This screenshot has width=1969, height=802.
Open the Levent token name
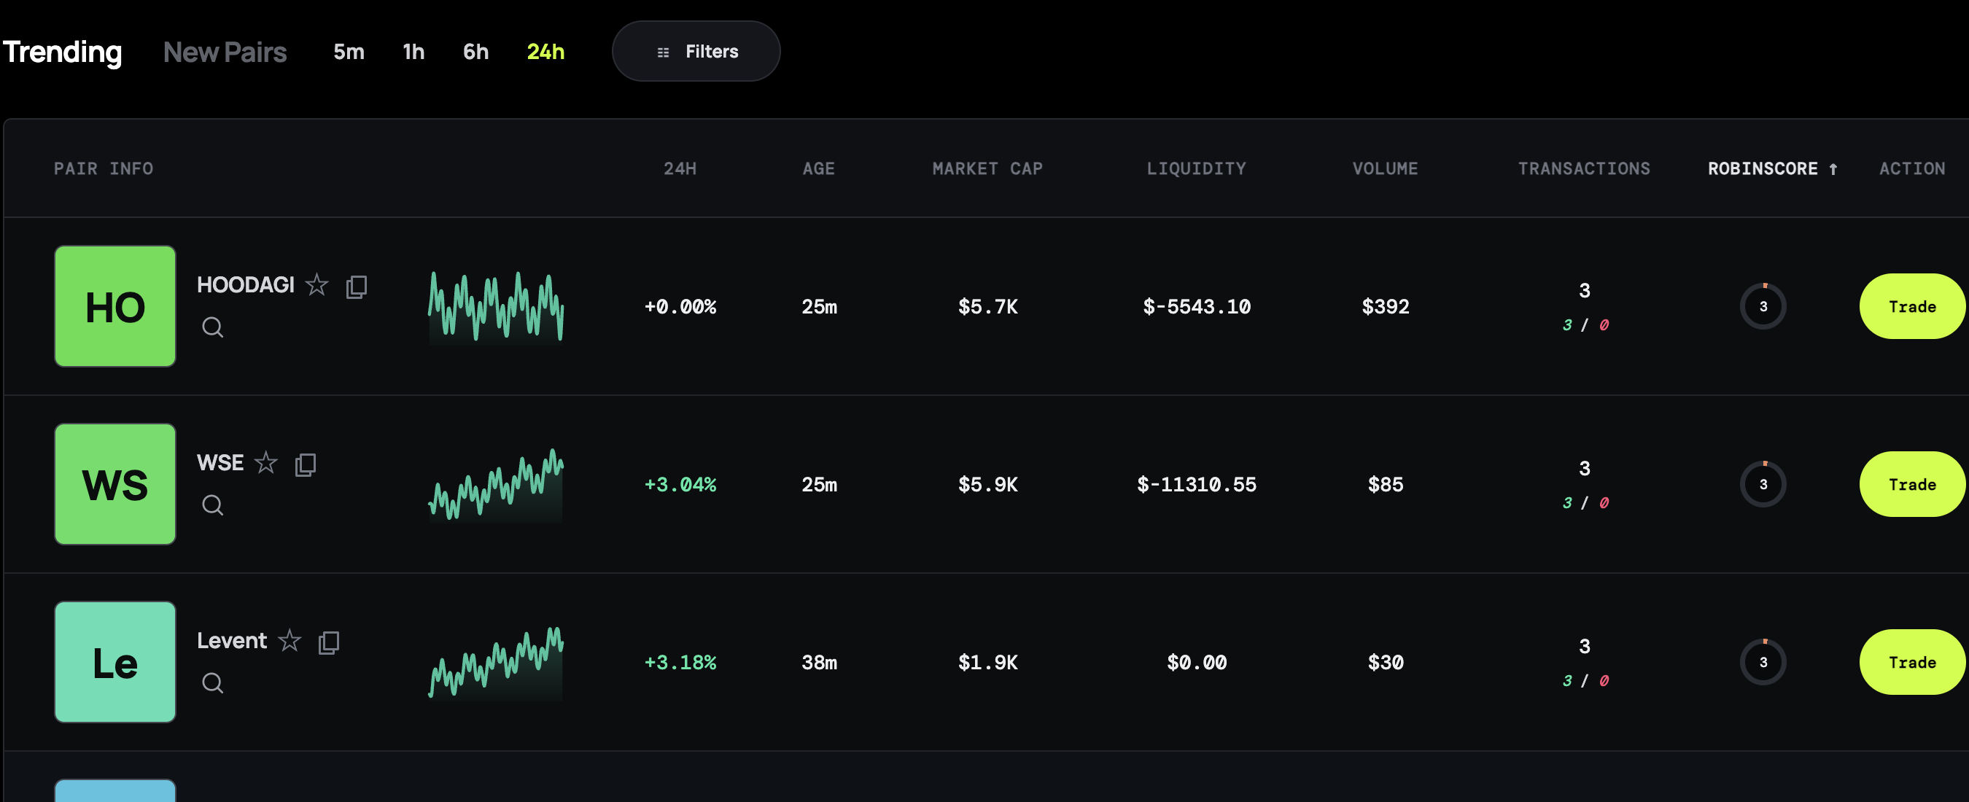click(232, 640)
